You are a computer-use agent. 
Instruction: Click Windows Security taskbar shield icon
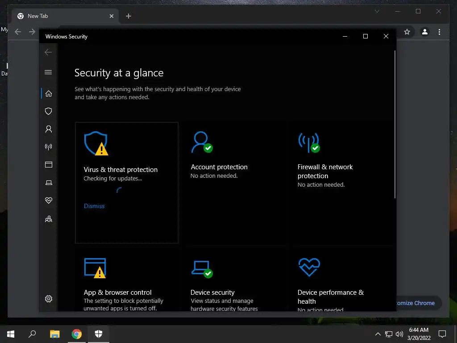pyautogui.click(x=99, y=334)
